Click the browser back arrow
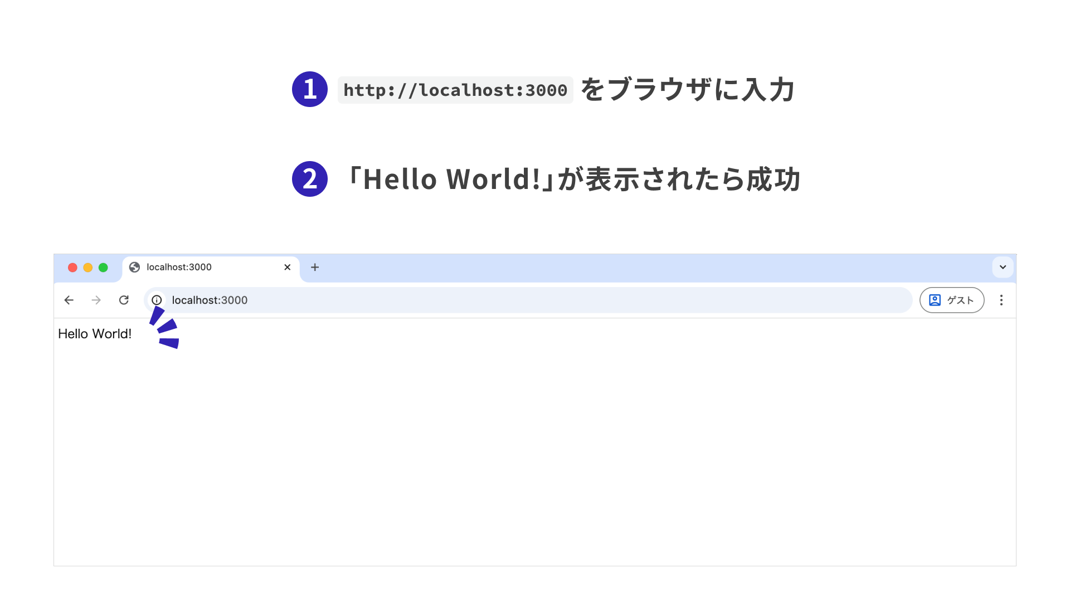This screenshot has height=602, width=1070. (69, 300)
